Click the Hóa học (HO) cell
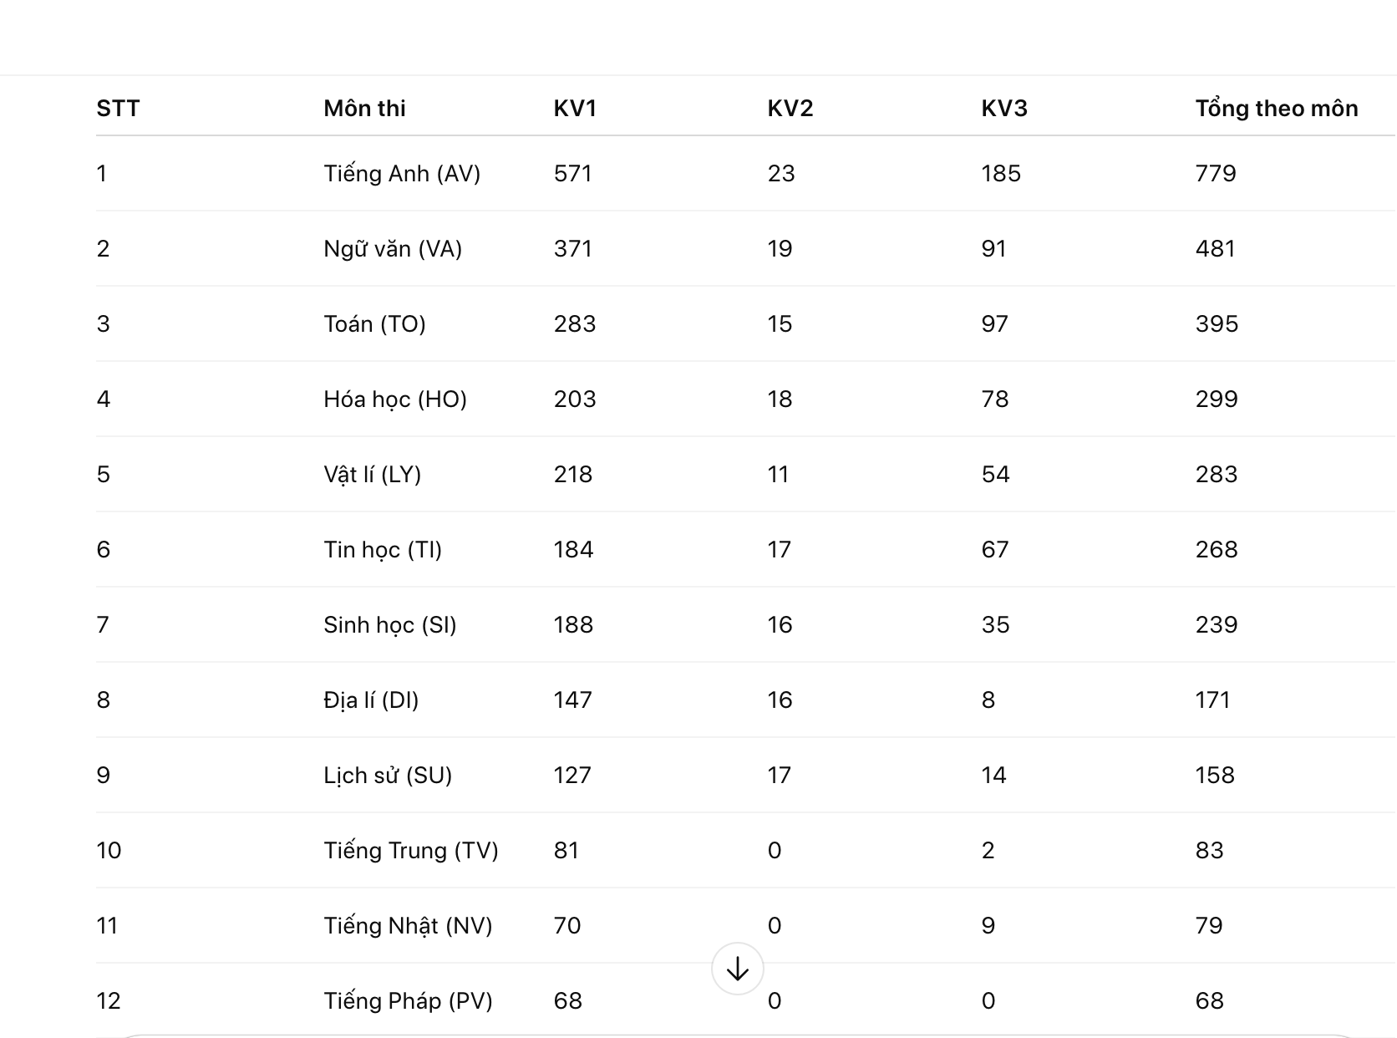Viewport: 1397px width, 1038px height. 395,399
